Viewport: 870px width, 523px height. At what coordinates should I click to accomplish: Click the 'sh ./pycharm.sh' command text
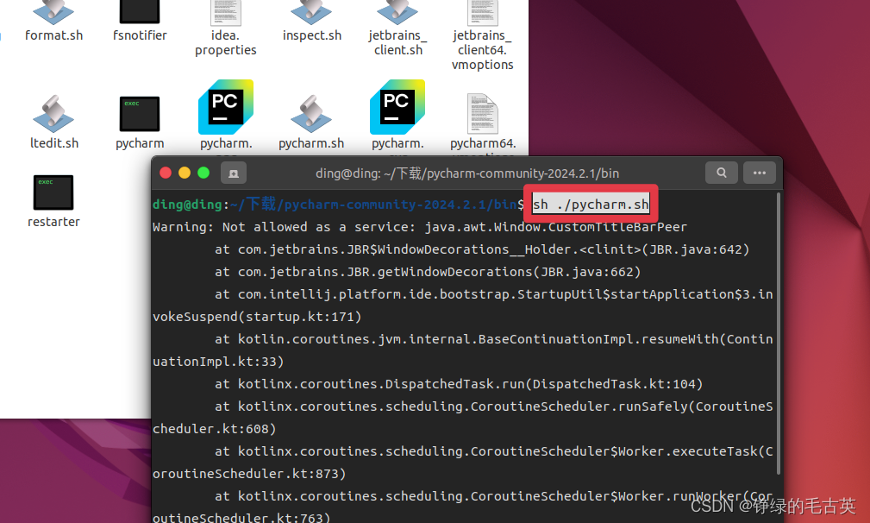[x=591, y=205]
